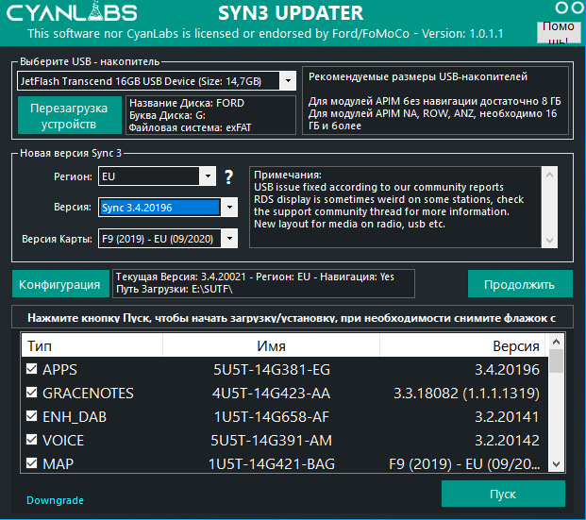Viewport: 586px width, 520px height.
Task: Toggle the VOICE package checkbox
Action: (32, 440)
